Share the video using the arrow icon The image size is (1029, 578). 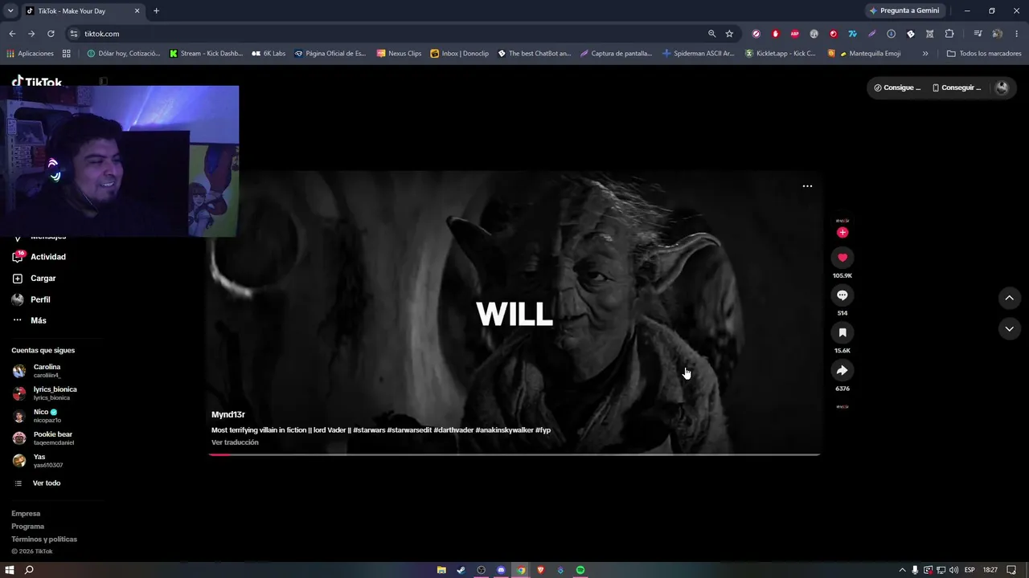842,370
